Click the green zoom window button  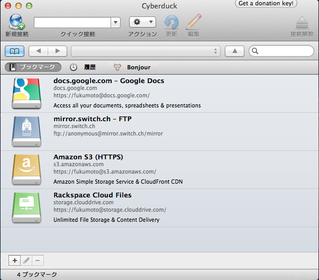click(29, 6)
